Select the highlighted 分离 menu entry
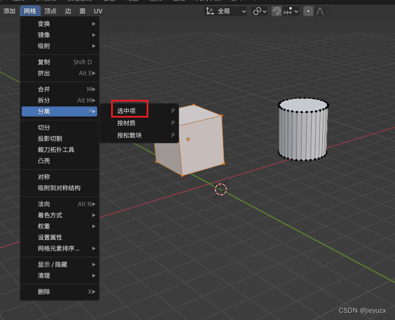 click(59, 111)
